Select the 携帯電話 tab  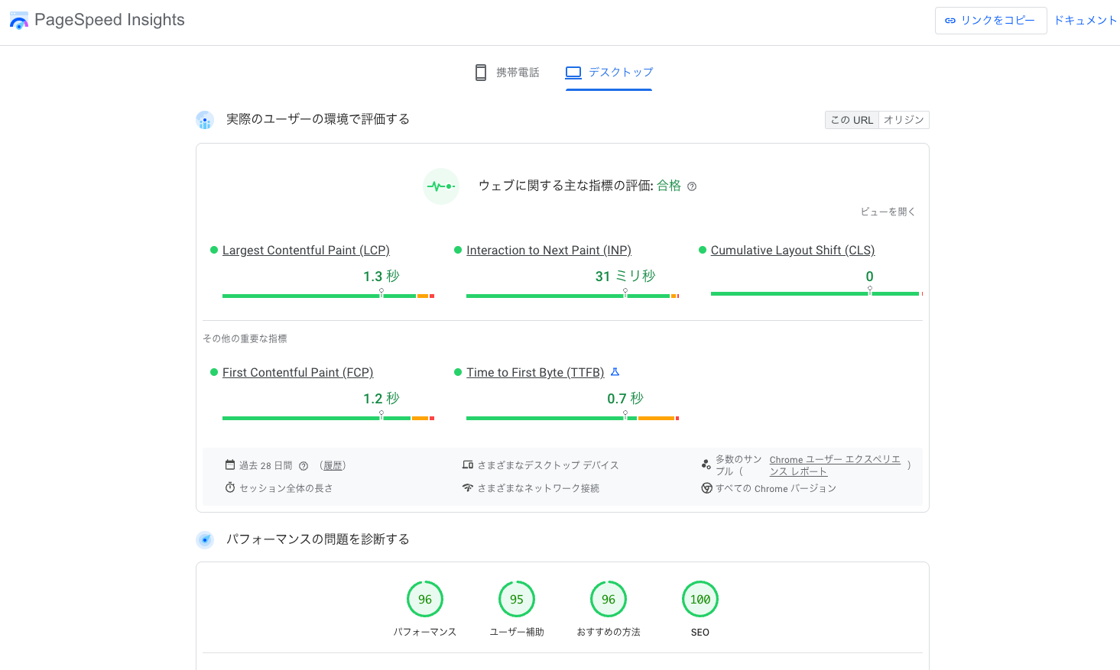(x=507, y=73)
